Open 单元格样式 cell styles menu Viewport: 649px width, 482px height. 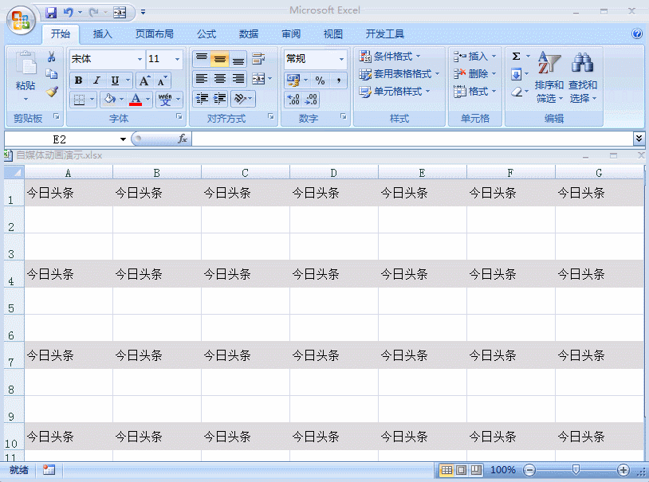395,92
